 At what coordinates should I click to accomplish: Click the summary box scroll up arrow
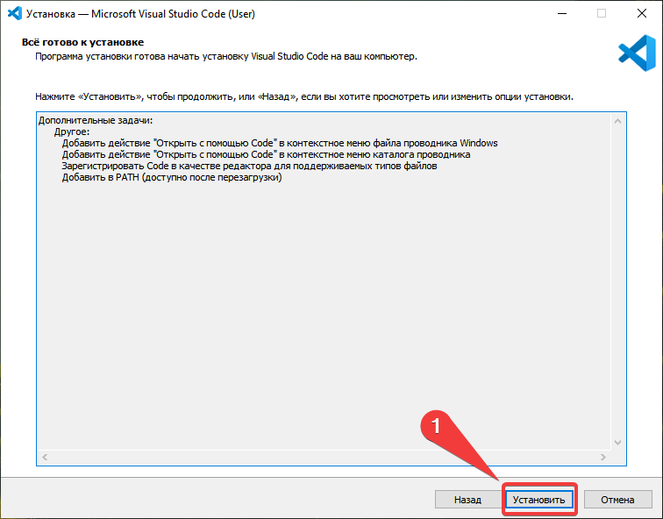coord(617,121)
